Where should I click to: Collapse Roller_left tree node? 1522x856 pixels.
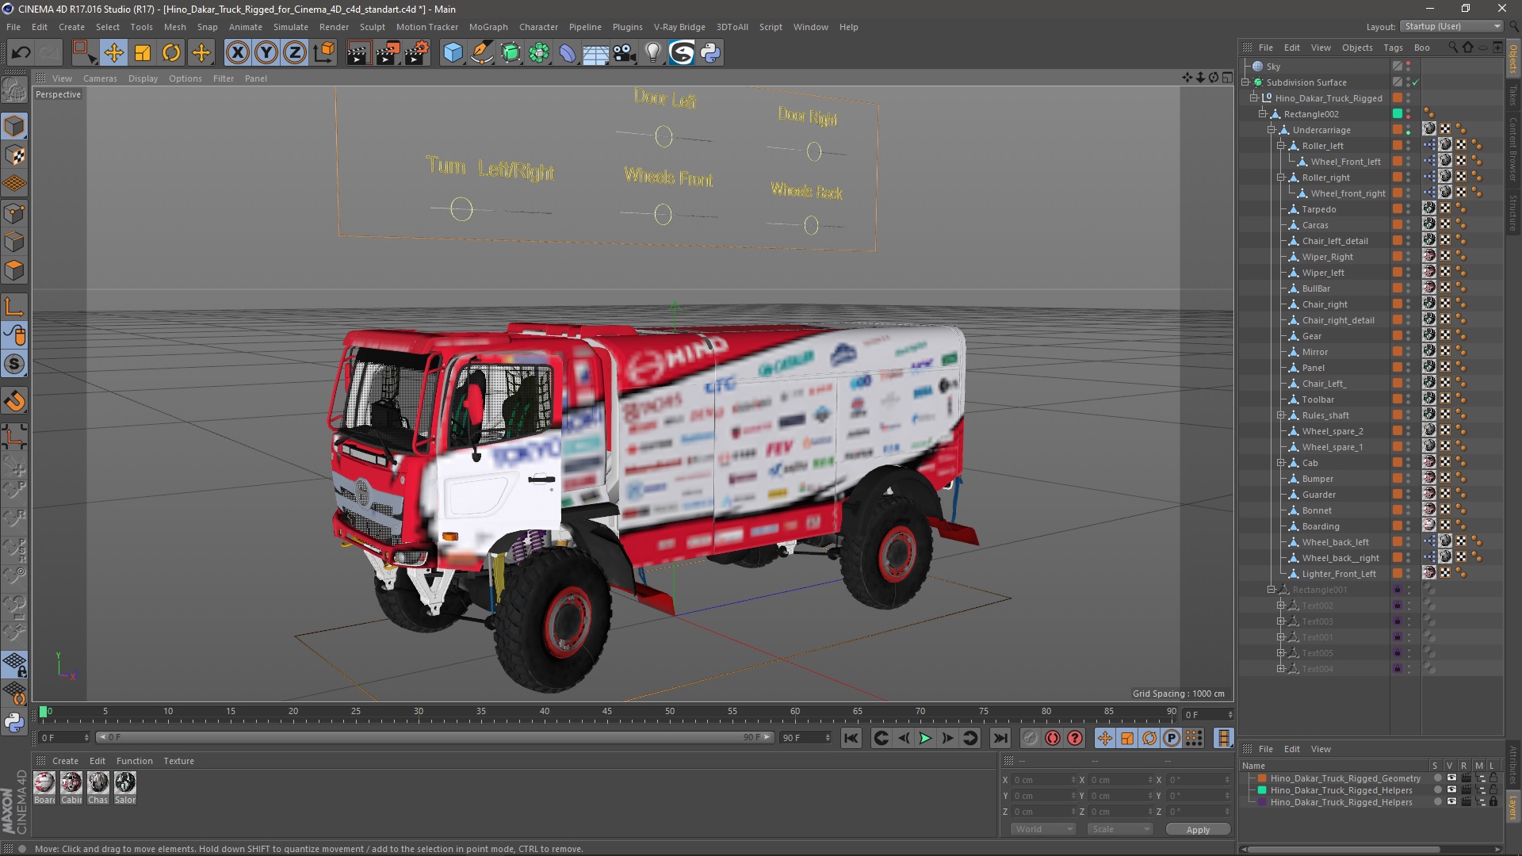(1280, 146)
